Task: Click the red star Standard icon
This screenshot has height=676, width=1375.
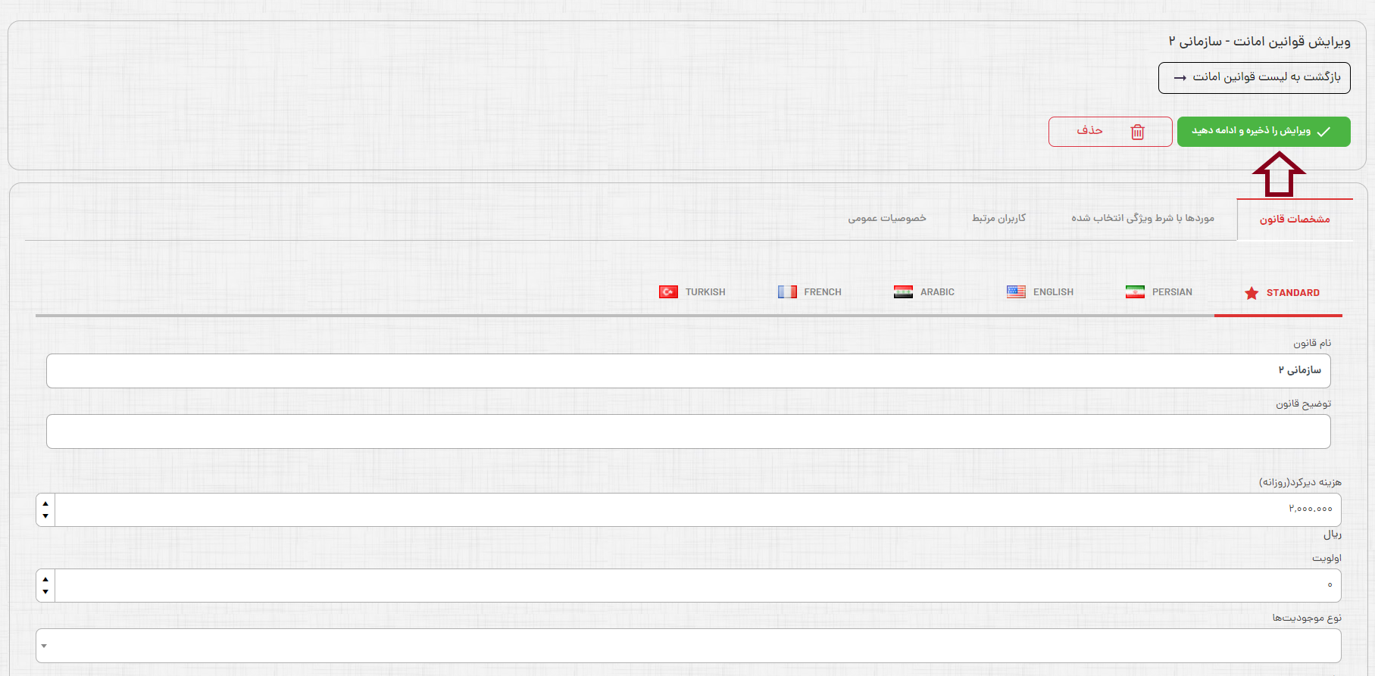Action: click(1252, 293)
